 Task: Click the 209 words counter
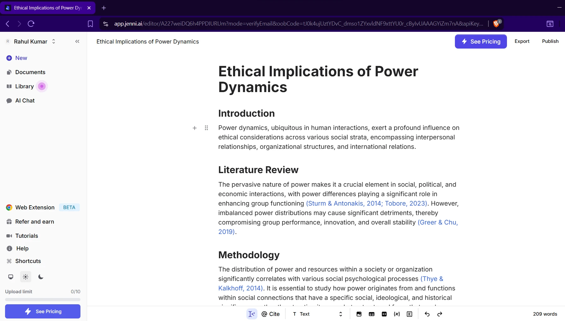545,314
